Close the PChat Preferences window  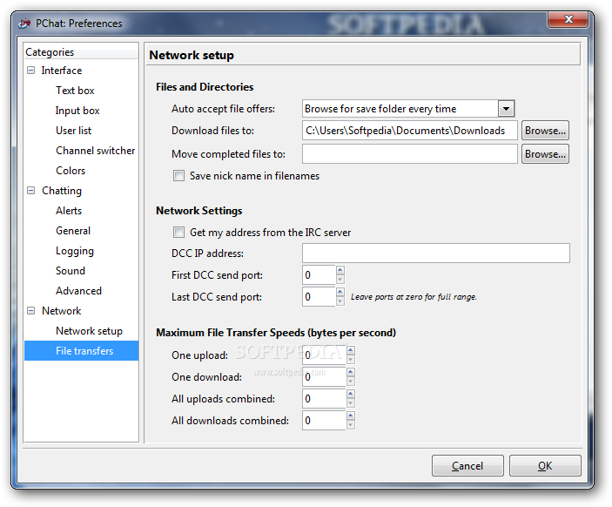point(568,19)
